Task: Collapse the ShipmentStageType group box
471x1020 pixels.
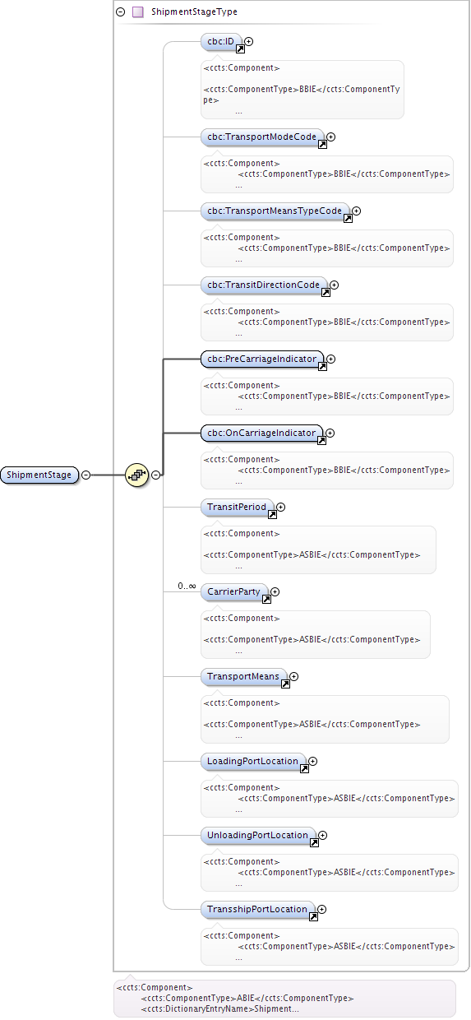Action: (x=121, y=12)
